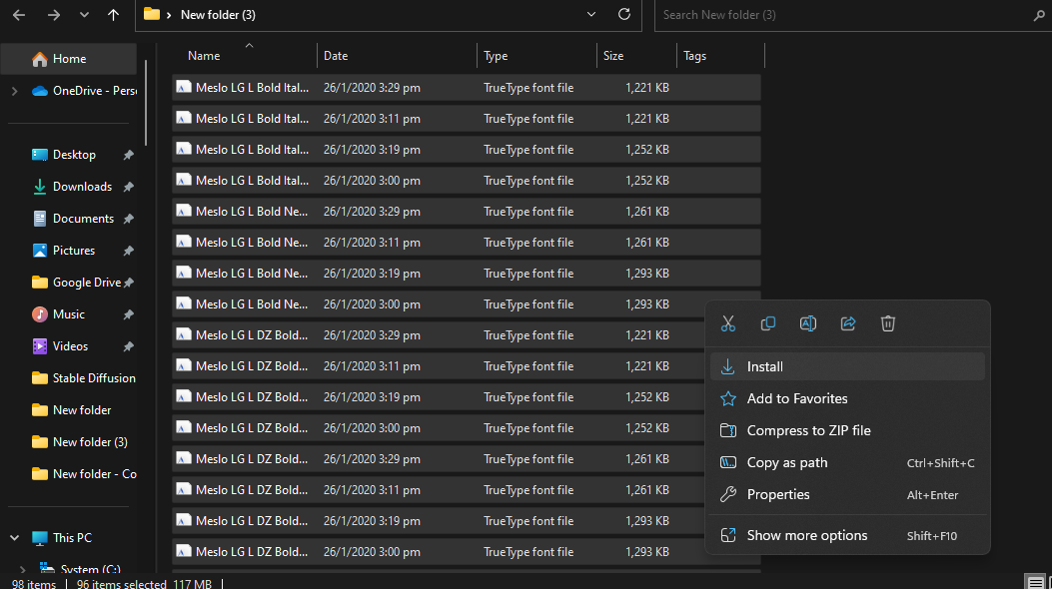Viewport: 1052px width, 589px height.
Task: Sort files by the Size column header
Action: coord(613,56)
